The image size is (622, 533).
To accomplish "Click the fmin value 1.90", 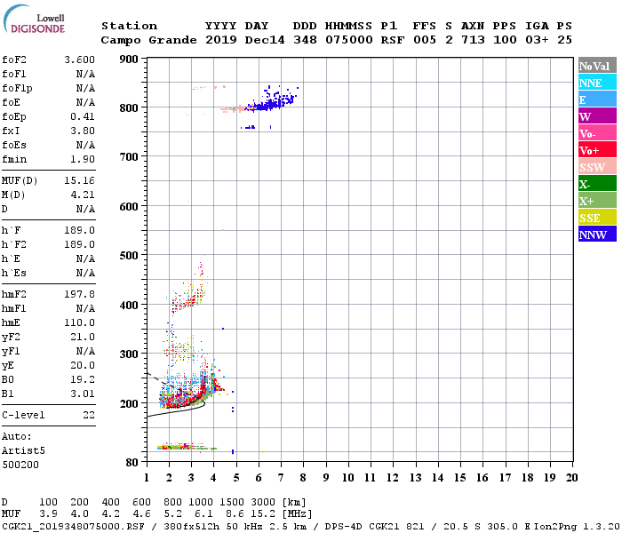I will (x=83, y=159).
